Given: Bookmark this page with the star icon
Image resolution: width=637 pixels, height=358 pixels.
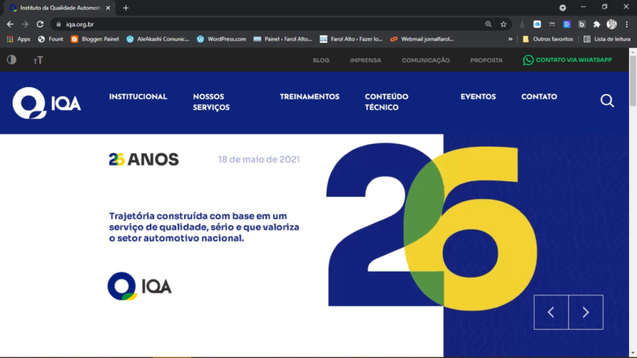Looking at the screenshot, I should 503,24.
